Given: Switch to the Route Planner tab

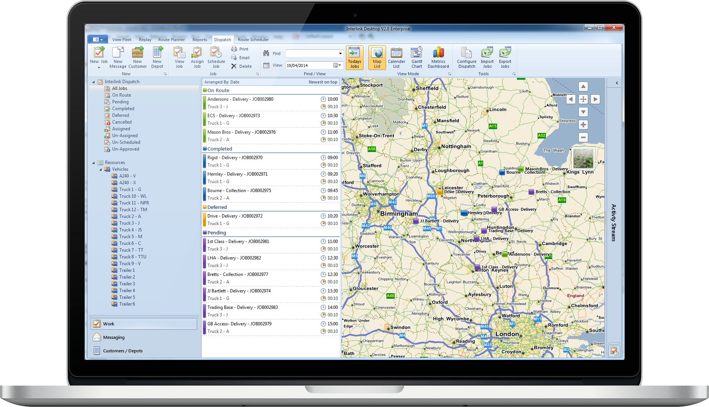Looking at the screenshot, I should pos(171,40).
